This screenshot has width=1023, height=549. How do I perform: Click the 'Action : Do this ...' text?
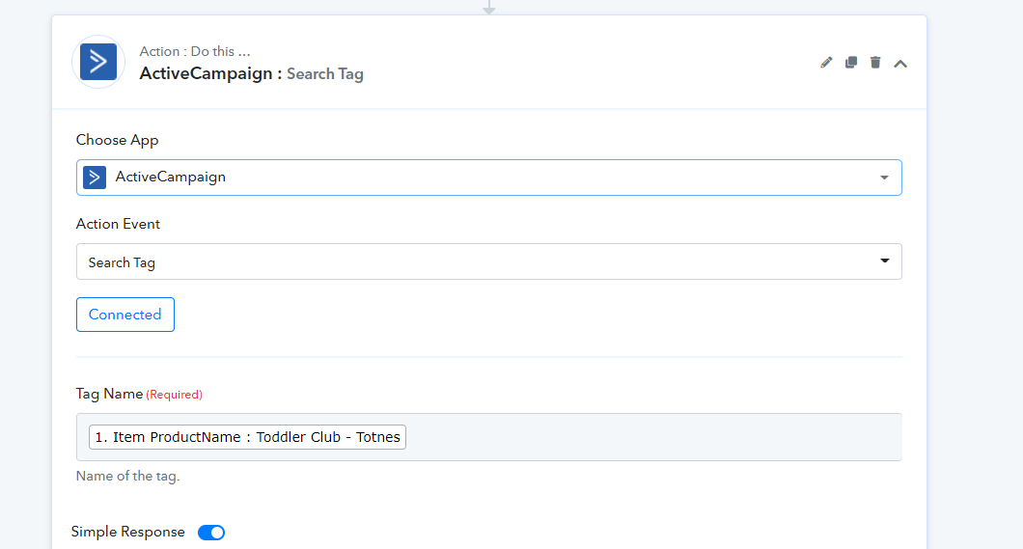click(x=194, y=51)
